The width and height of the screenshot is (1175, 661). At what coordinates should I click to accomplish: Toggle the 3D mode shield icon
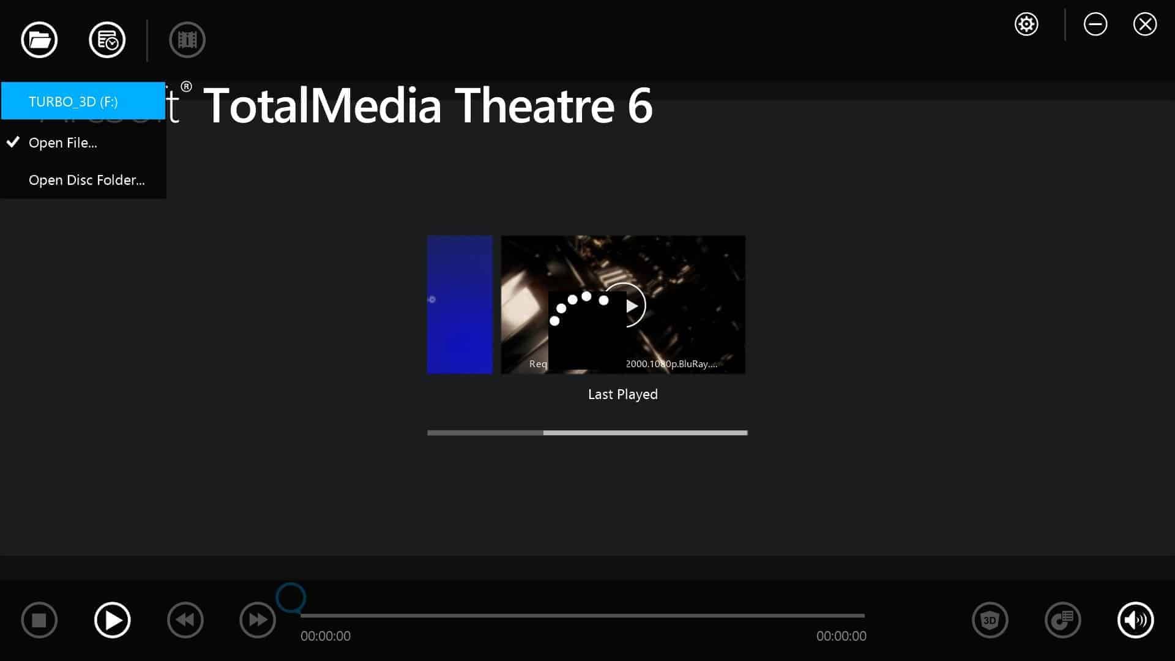[x=990, y=620]
